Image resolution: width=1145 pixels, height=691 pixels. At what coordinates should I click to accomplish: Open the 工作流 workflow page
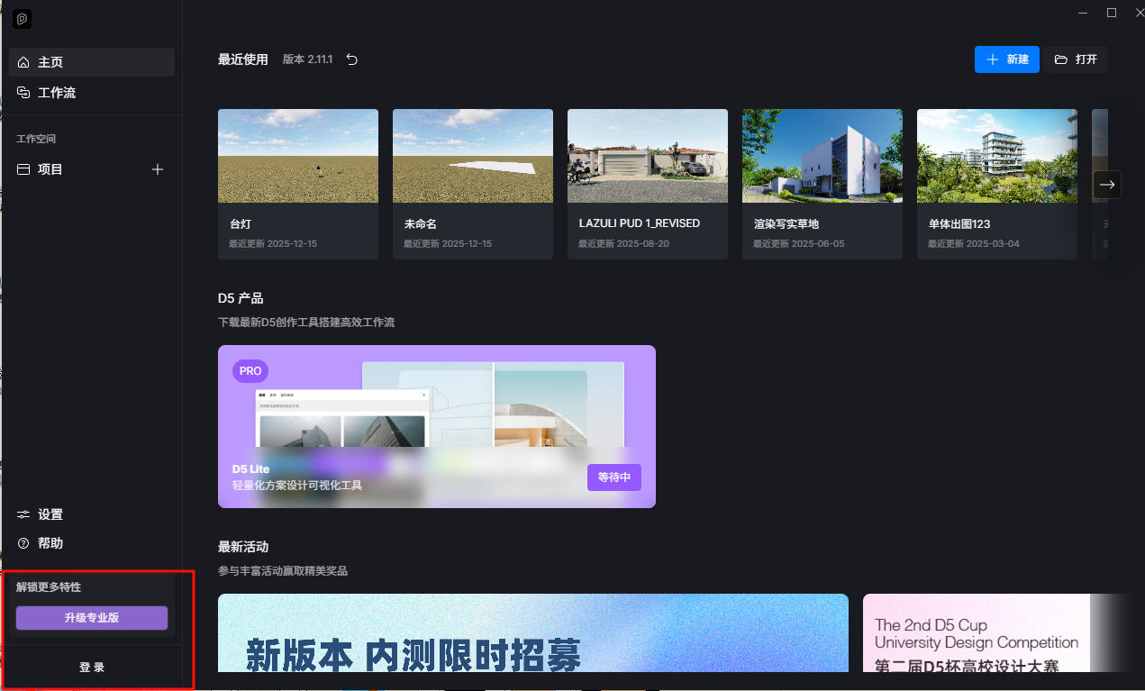pyautogui.click(x=92, y=93)
